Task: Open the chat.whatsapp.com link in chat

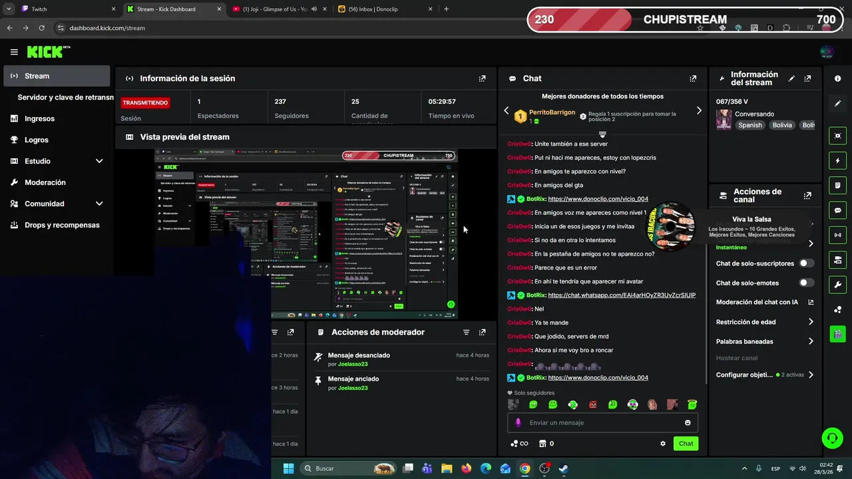Action: point(622,295)
